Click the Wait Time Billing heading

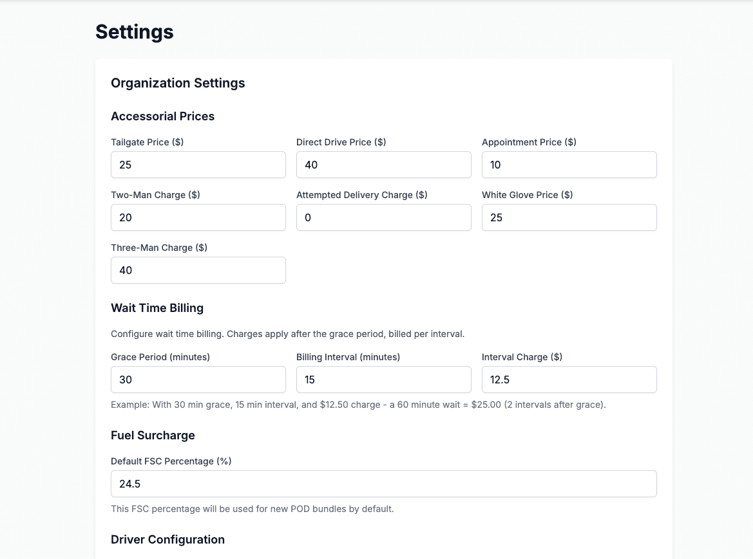[x=157, y=308]
